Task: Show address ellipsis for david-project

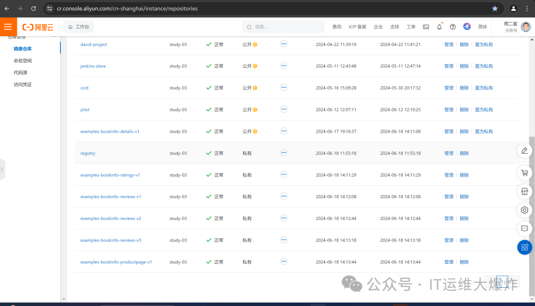Action: coord(283,44)
